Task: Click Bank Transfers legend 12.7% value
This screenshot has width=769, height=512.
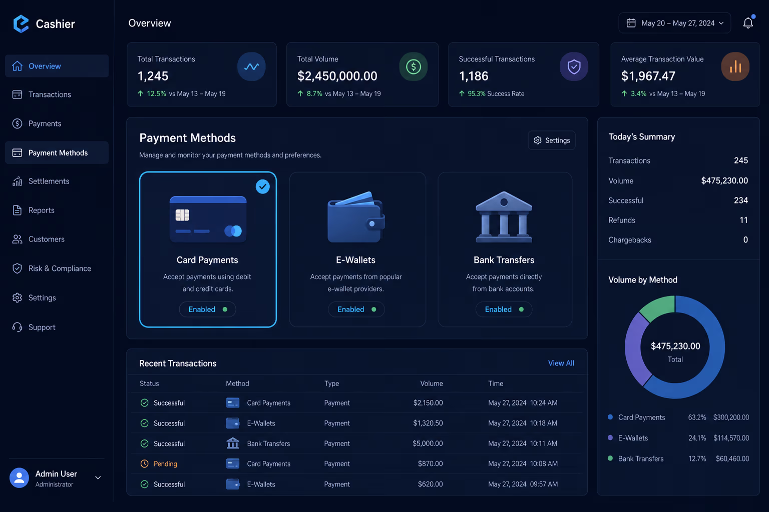Action: [x=697, y=458]
